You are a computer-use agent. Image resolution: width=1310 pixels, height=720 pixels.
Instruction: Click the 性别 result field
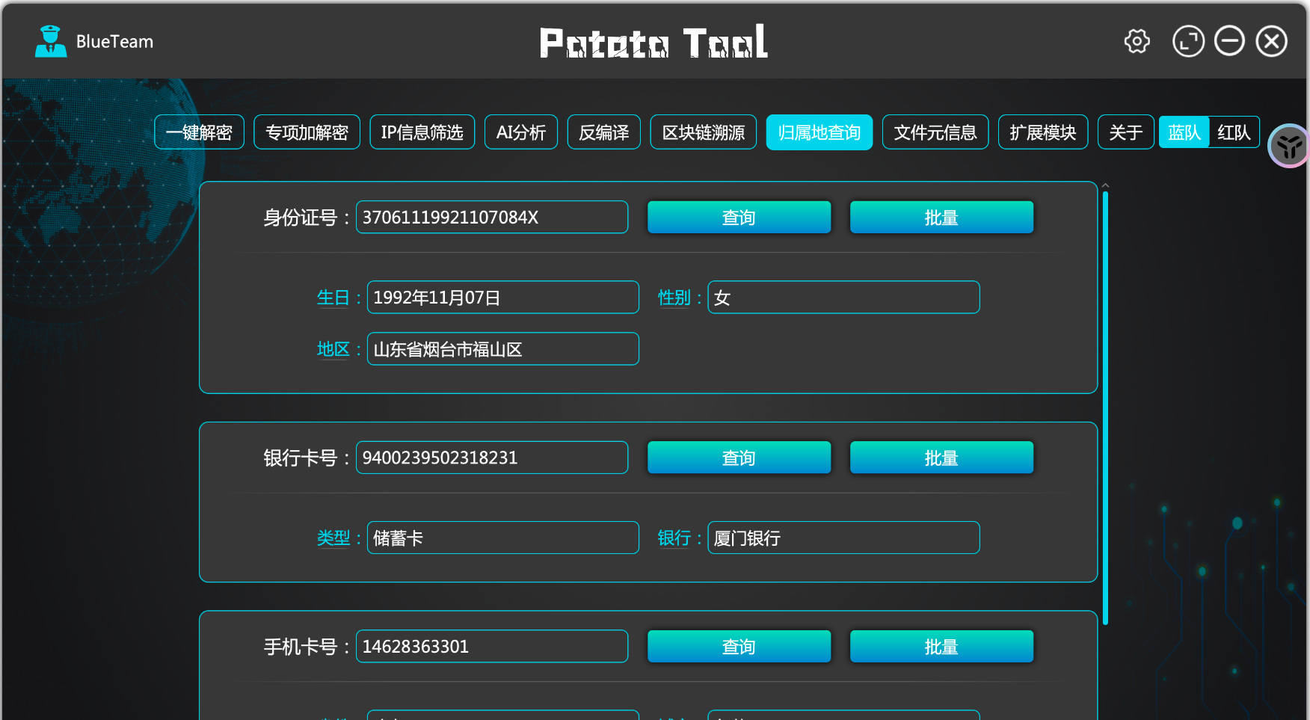(x=843, y=297)
